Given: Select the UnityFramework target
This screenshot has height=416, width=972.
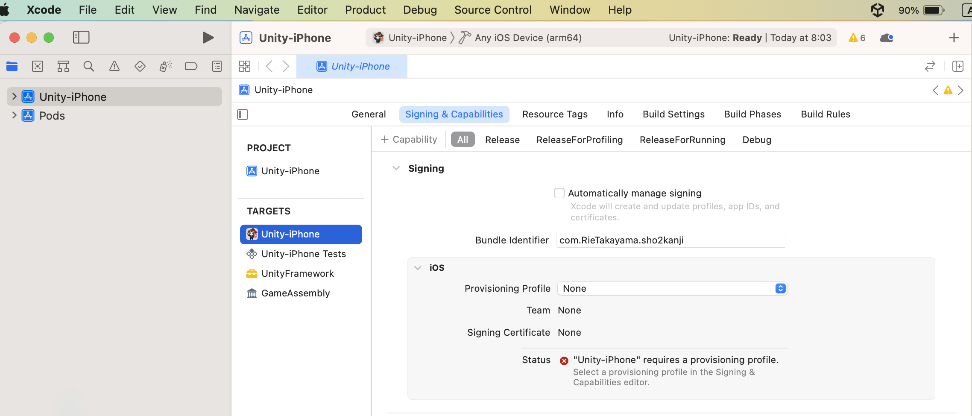Looking at the screenshot, I should pos(297,273).
